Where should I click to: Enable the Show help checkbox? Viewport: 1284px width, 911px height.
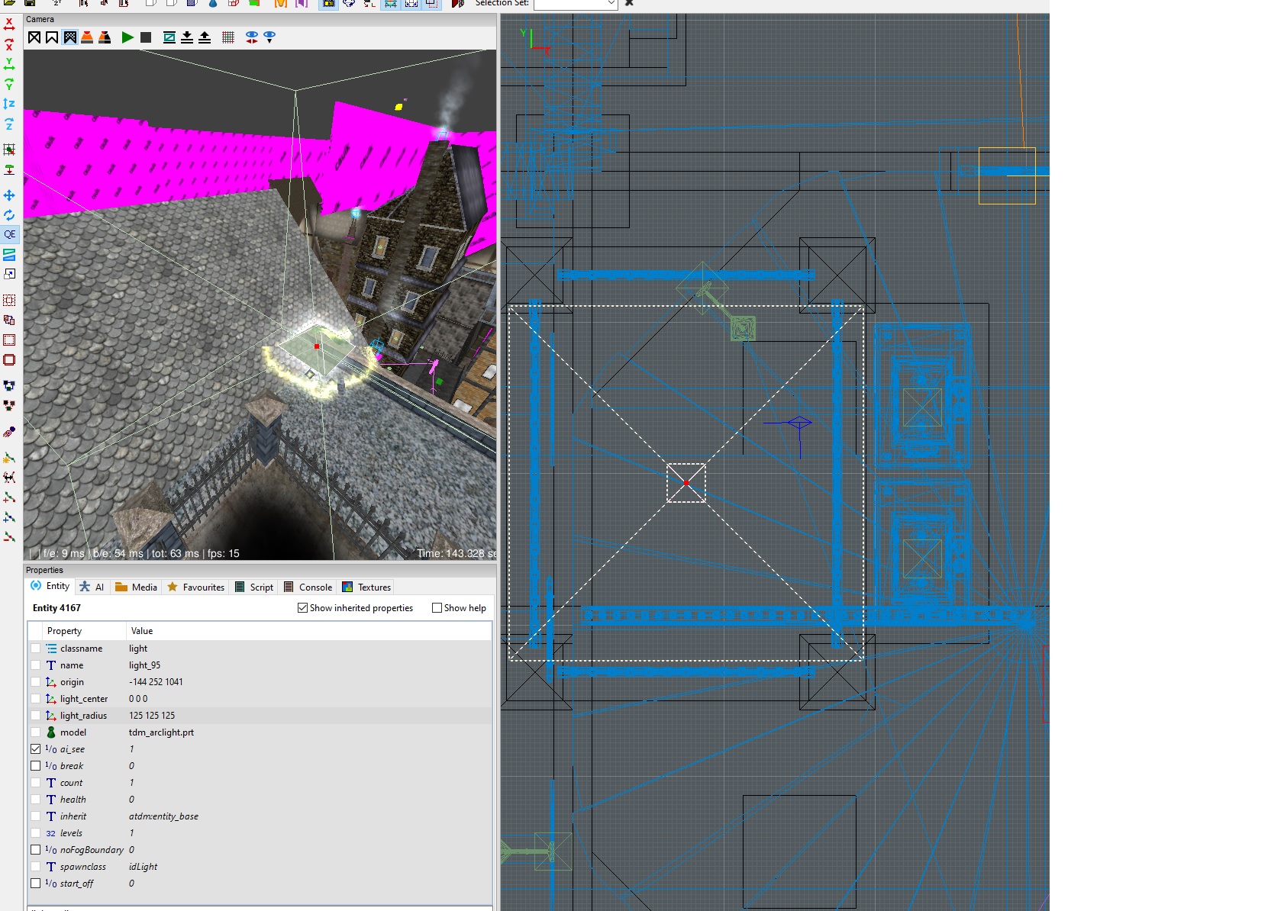[437, 608]
